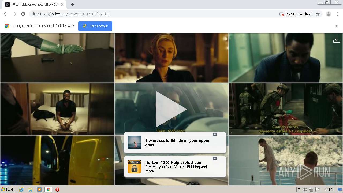Click the browser forward arrow

point(14,14)
